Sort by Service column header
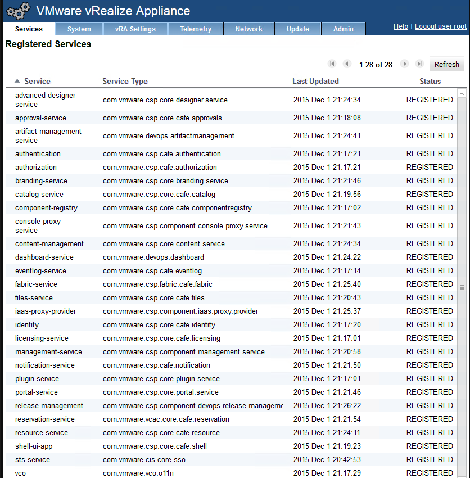Viewport: 470px width, 479px height. click(37, 82)
